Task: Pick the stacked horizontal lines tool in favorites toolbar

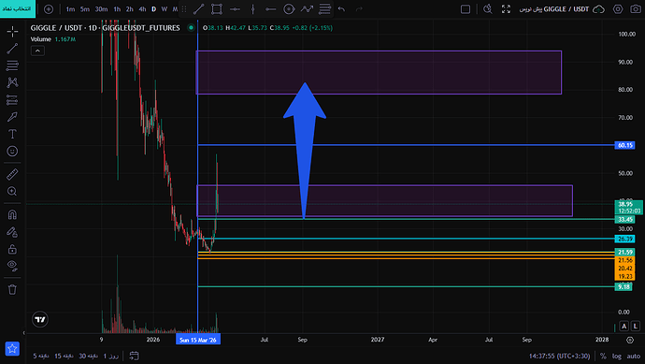Action: [324, 9]
